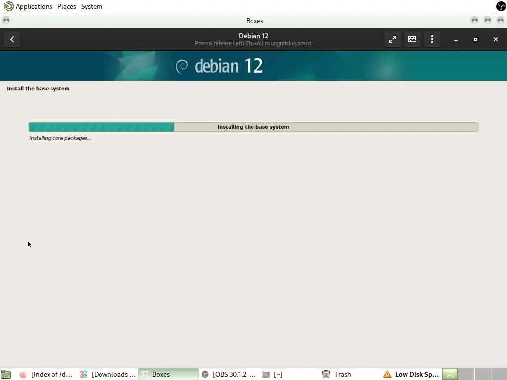Click the show desktop icon in bottom panel
Screen dimensions: 507x380
(x=6, y=374)
